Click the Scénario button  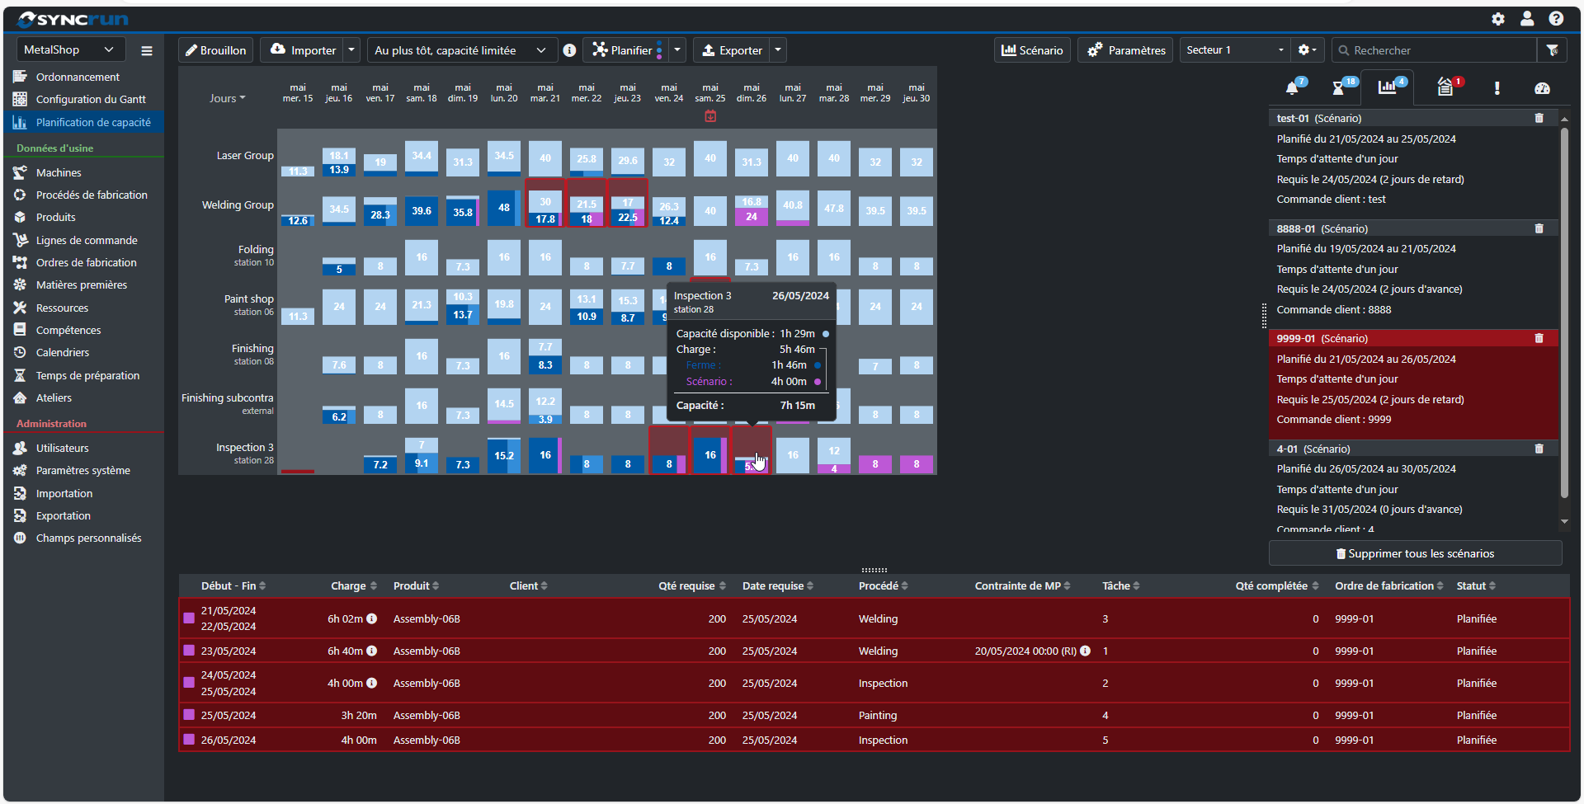[x=1032, y=50]
